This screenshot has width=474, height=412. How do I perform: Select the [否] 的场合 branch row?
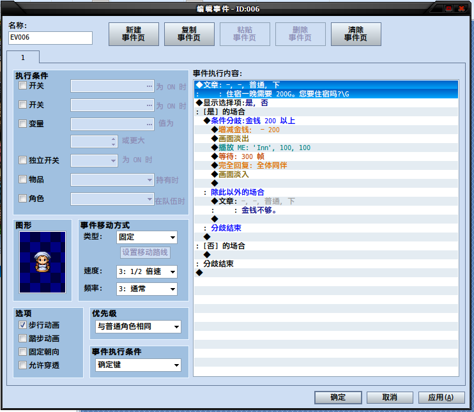click(326, 246)
